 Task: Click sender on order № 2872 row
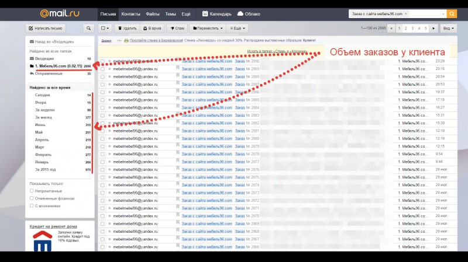coord(135,200)
